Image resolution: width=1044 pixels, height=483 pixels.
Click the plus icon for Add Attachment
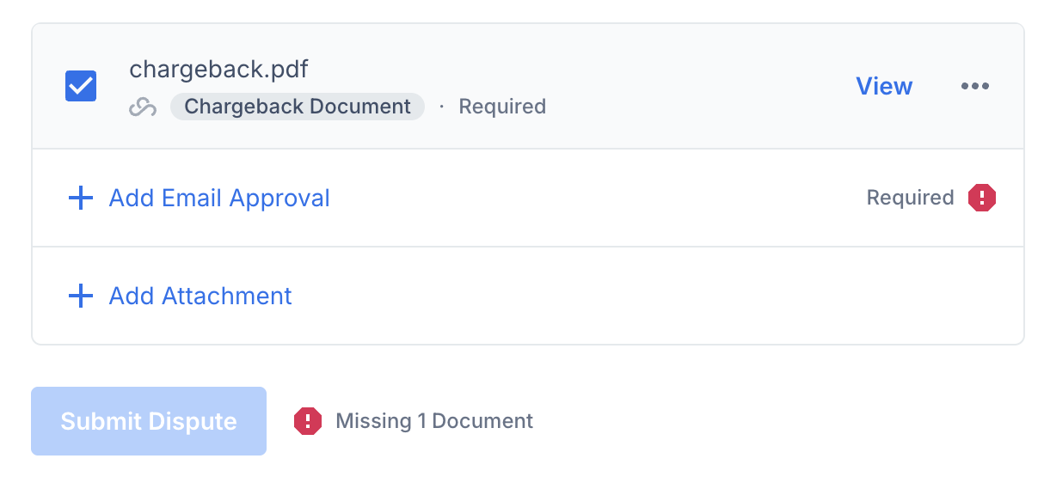(x=80, y=297)
